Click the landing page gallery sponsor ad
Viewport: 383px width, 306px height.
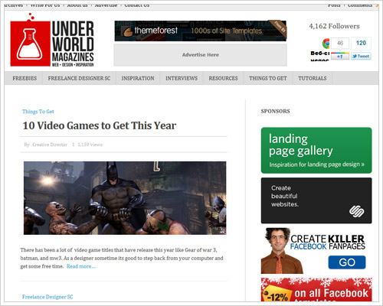click(x=316, y=151)
